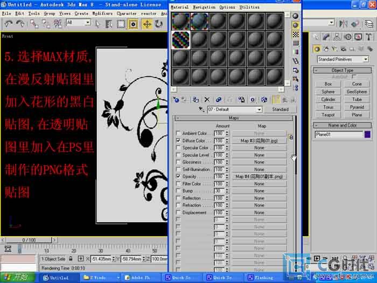Viewport: 377px width, 283px height.
Task: Click the Plane primitive button
Action: tap(357, 115)
